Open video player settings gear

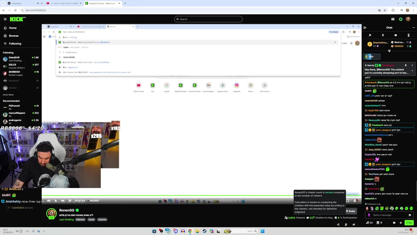click(355, 201)
